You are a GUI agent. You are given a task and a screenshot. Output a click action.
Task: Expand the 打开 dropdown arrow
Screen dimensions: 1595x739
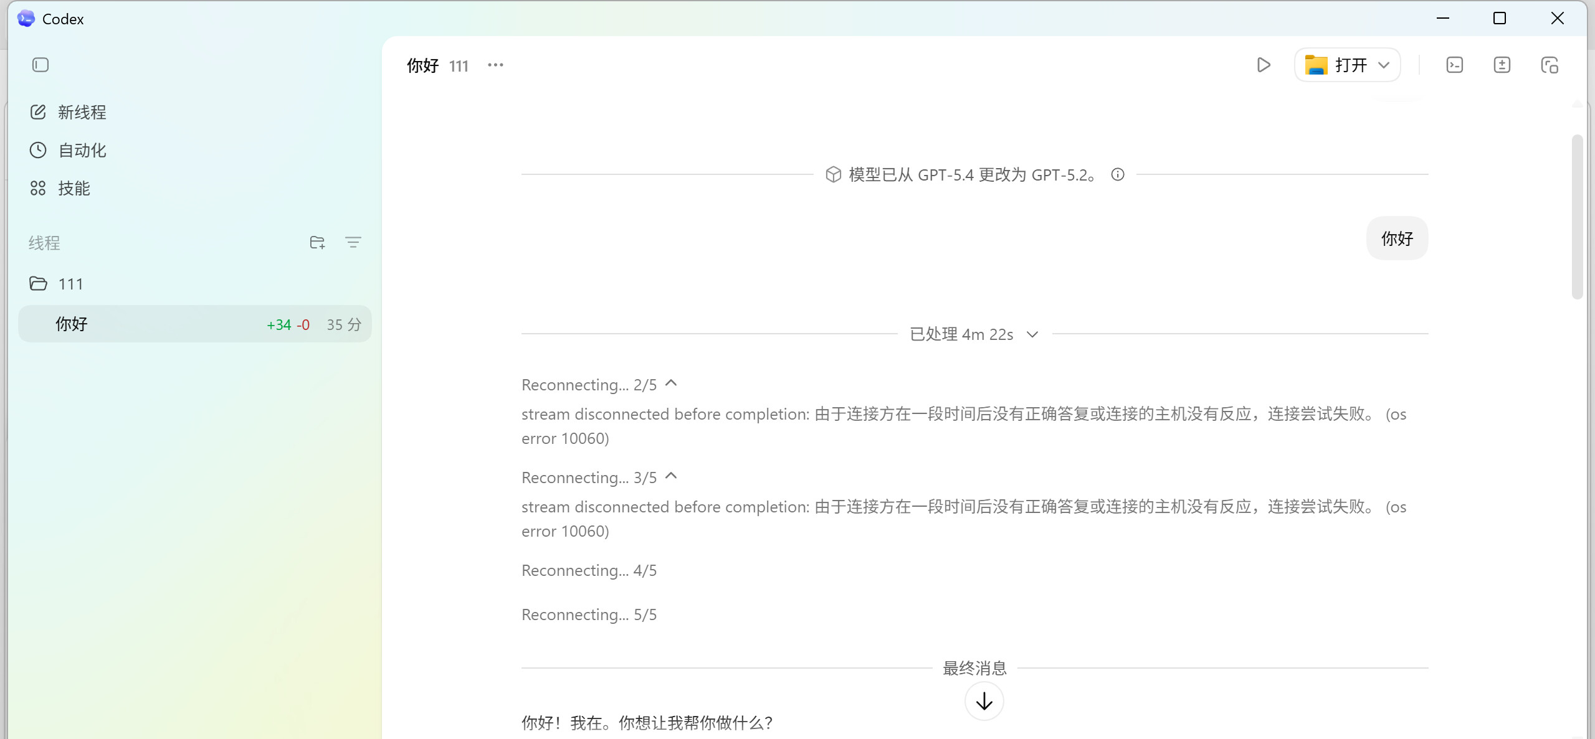point(1384,65)
